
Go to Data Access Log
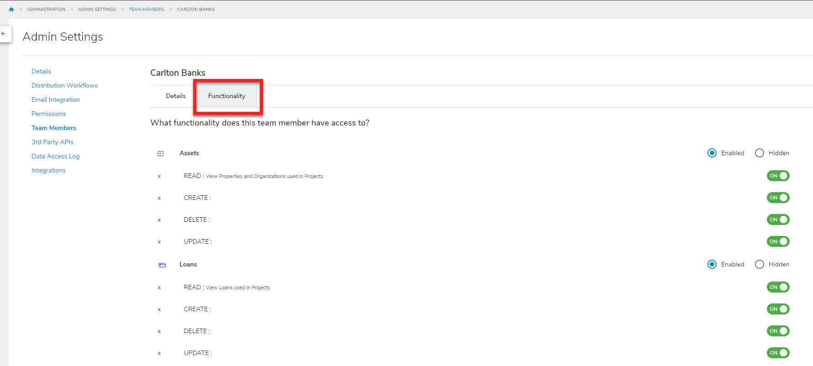55,156
